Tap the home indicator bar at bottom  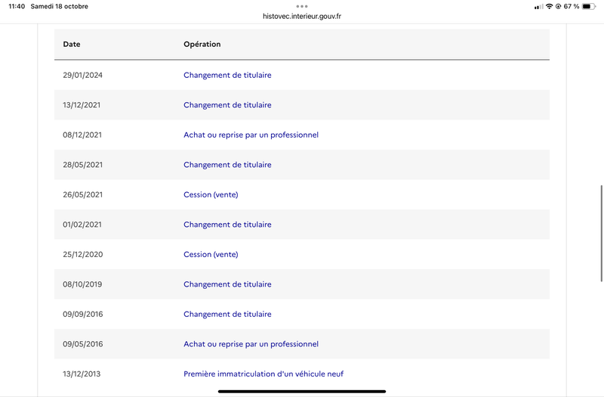point(302,391)
